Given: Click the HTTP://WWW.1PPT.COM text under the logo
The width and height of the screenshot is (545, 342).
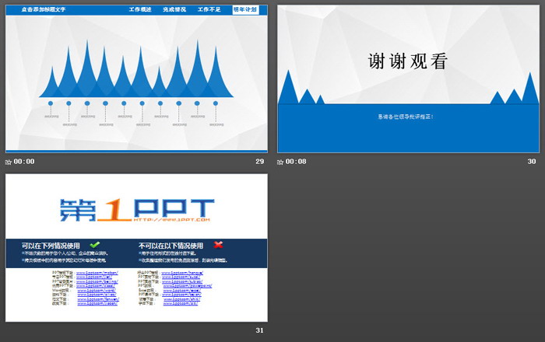Looking at the screenshot, I should coord(172,219).
